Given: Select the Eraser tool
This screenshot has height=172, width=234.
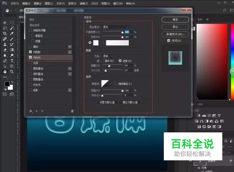Looking at the screenshot, I should [x=5, y=50].
